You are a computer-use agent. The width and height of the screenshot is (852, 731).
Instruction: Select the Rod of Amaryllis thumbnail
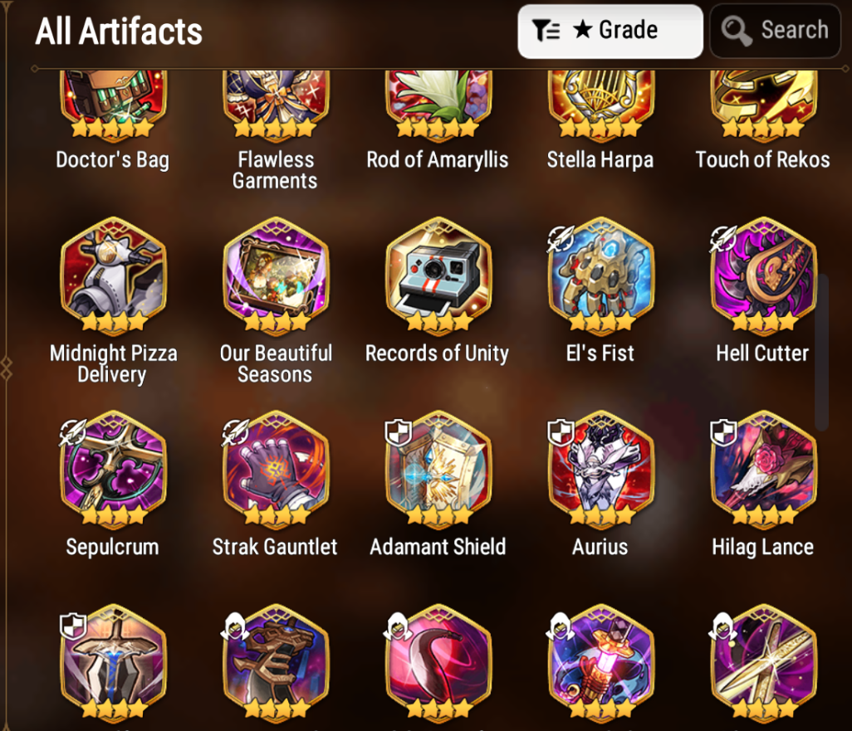click(438, 102)
